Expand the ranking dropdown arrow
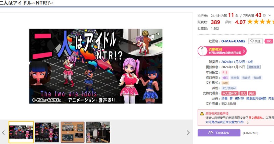Image resolution: width=274 pixels, height=144 pixels. pyautogui.click(x=269, y=15)
